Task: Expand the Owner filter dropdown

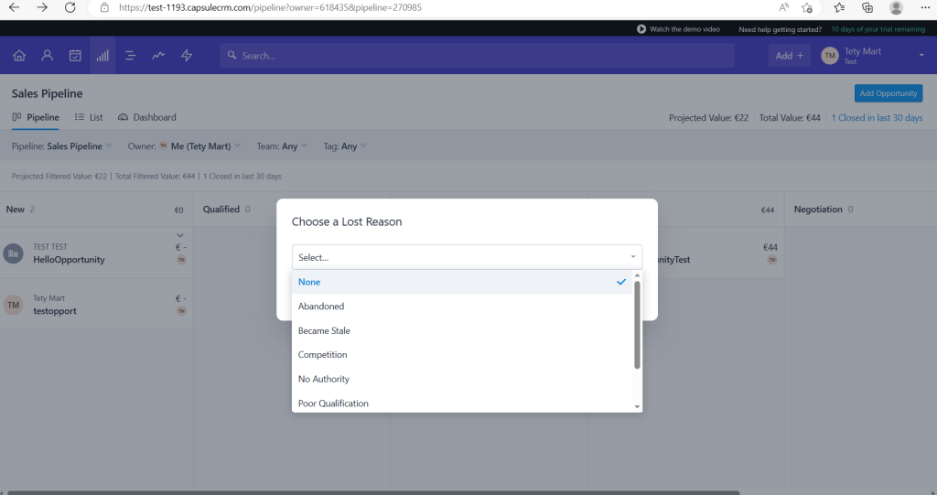Action: [184, 145]
